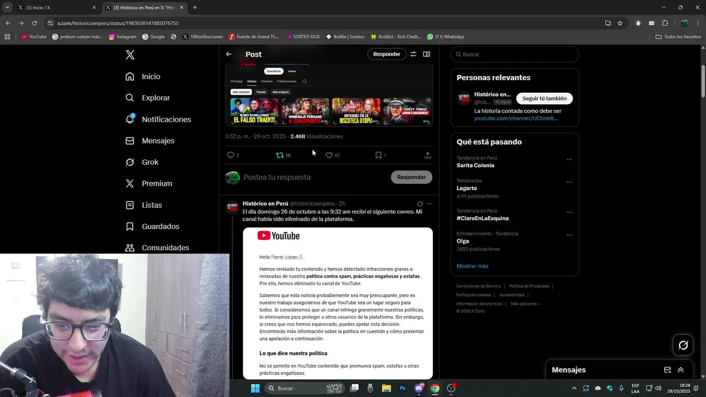Viewport: 706px width, 397px height.
Task: Open Grok floating button at bottom right
Action: click(683, 345)
